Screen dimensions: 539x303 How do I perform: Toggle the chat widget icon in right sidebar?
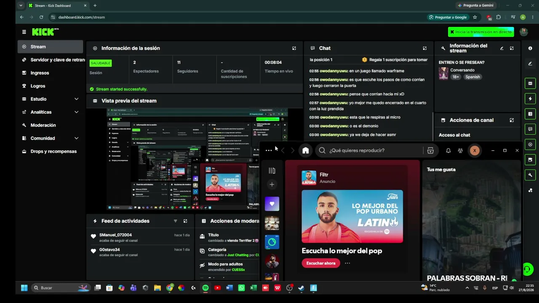[530, 129]
